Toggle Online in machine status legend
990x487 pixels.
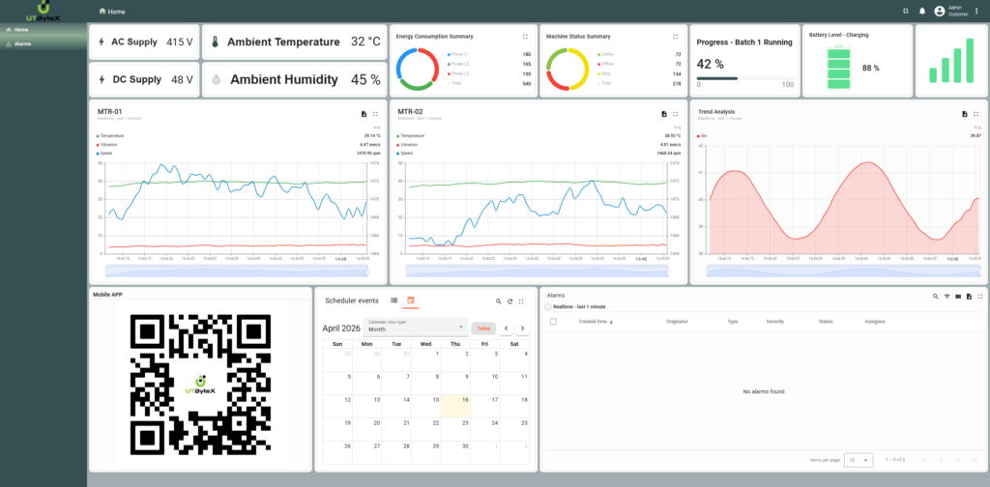(x=605, y=55)
